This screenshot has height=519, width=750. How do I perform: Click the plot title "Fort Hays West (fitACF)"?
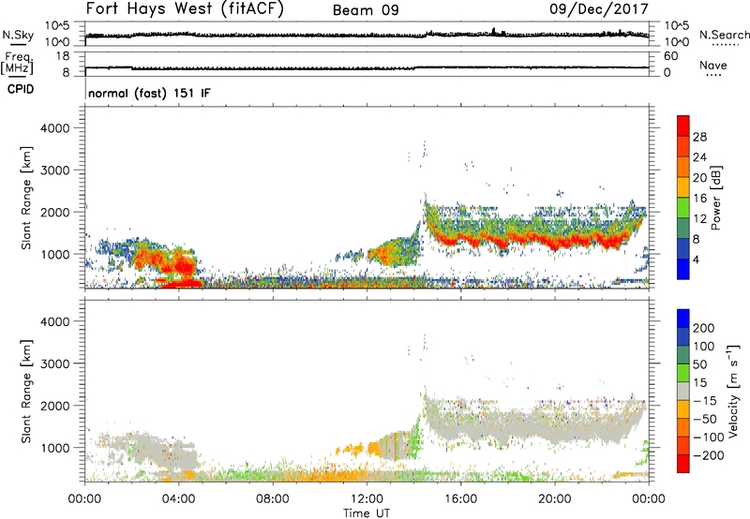click(185, 8)
